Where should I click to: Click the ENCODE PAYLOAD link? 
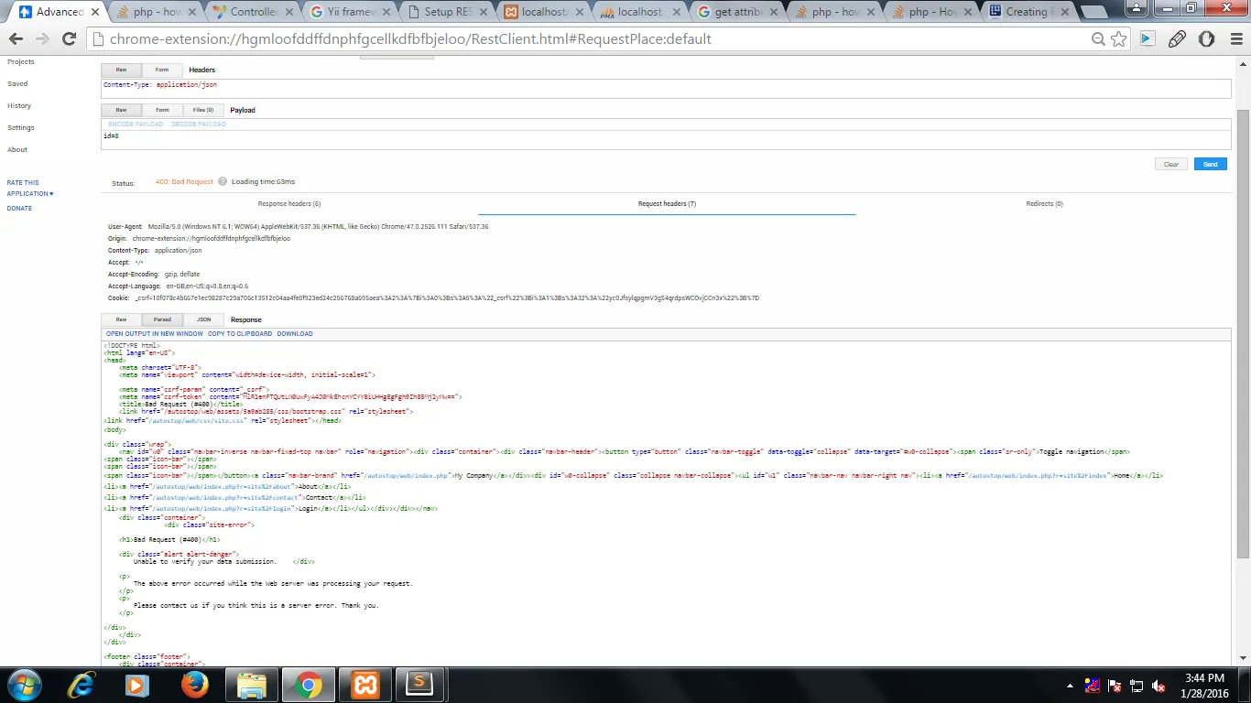(x=136, y=124)
